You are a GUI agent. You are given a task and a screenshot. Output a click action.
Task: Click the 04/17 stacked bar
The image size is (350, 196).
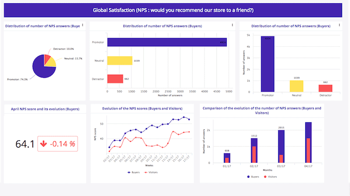point(308,142)
